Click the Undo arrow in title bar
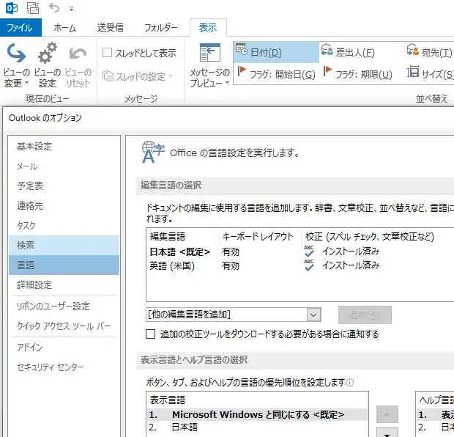The width and height of the screenshot is (454, 437). tap(55, 8)
